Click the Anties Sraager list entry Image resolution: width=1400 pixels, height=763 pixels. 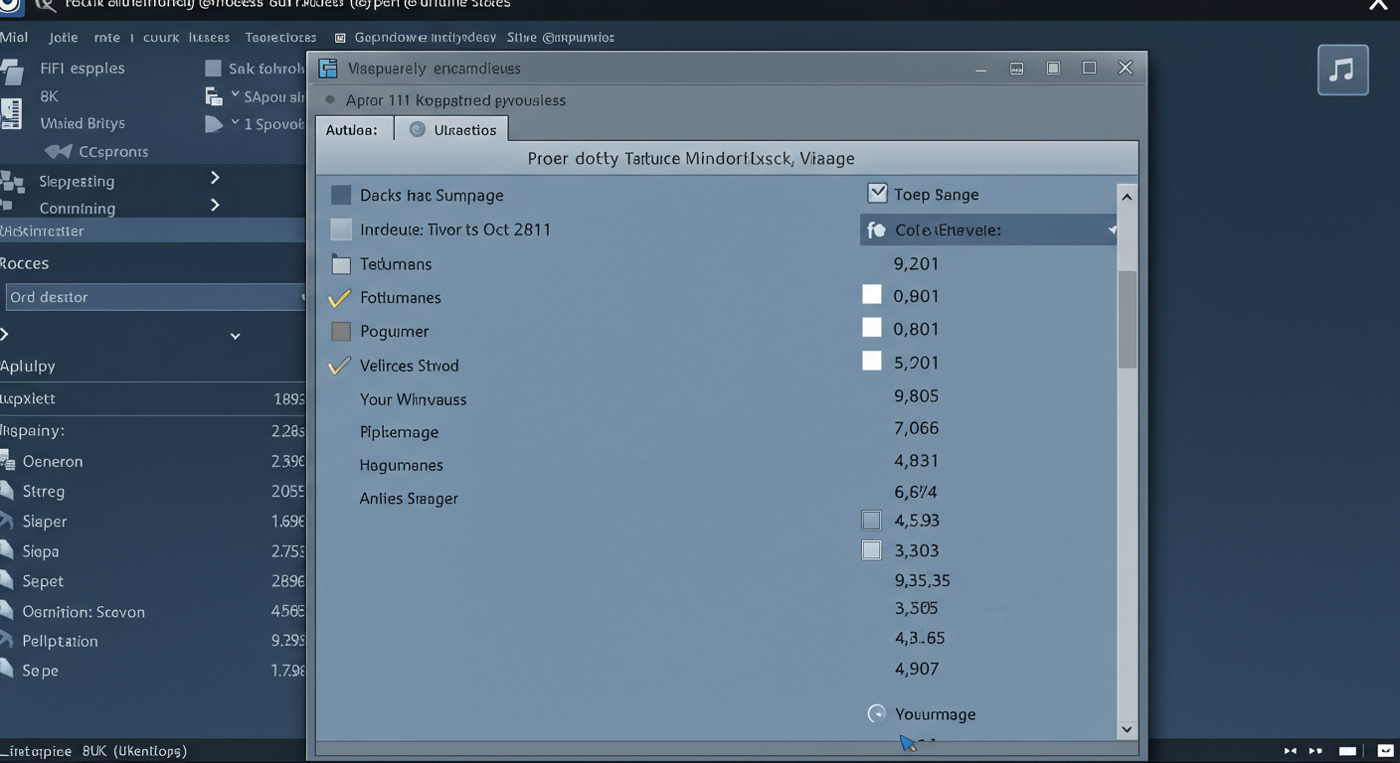click(409, 499)
